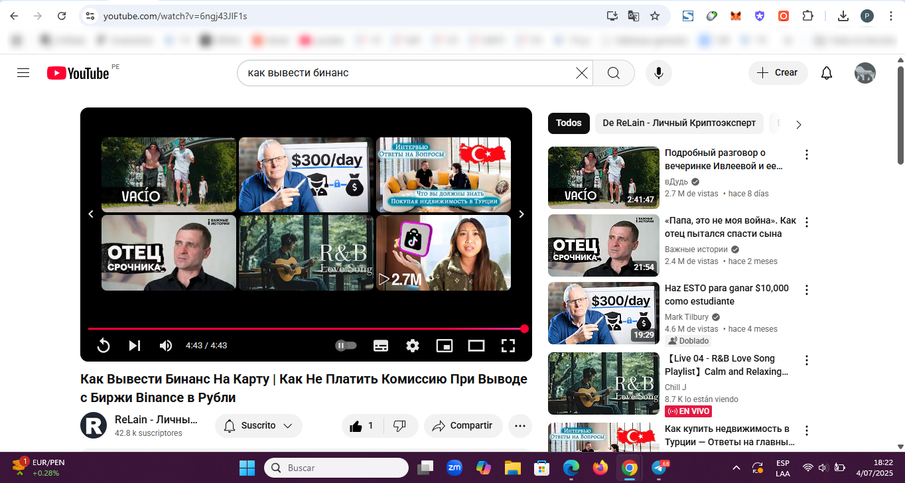Open Firefox from the taskbar
Viewport: 905px width, 483px height.
[600, 468]
